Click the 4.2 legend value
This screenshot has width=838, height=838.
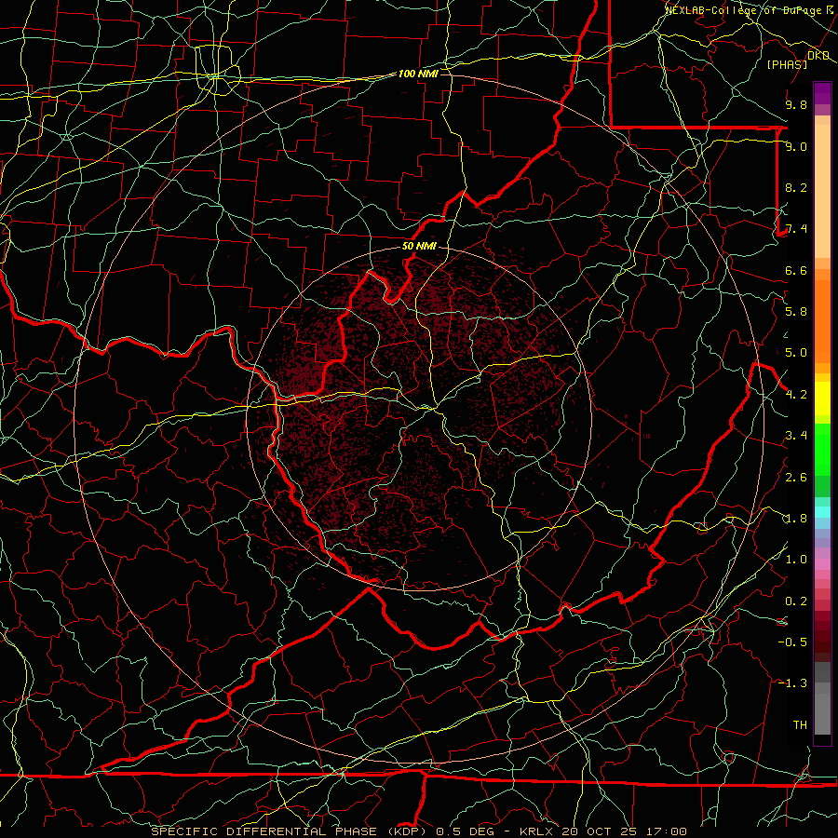coord(796,395)
